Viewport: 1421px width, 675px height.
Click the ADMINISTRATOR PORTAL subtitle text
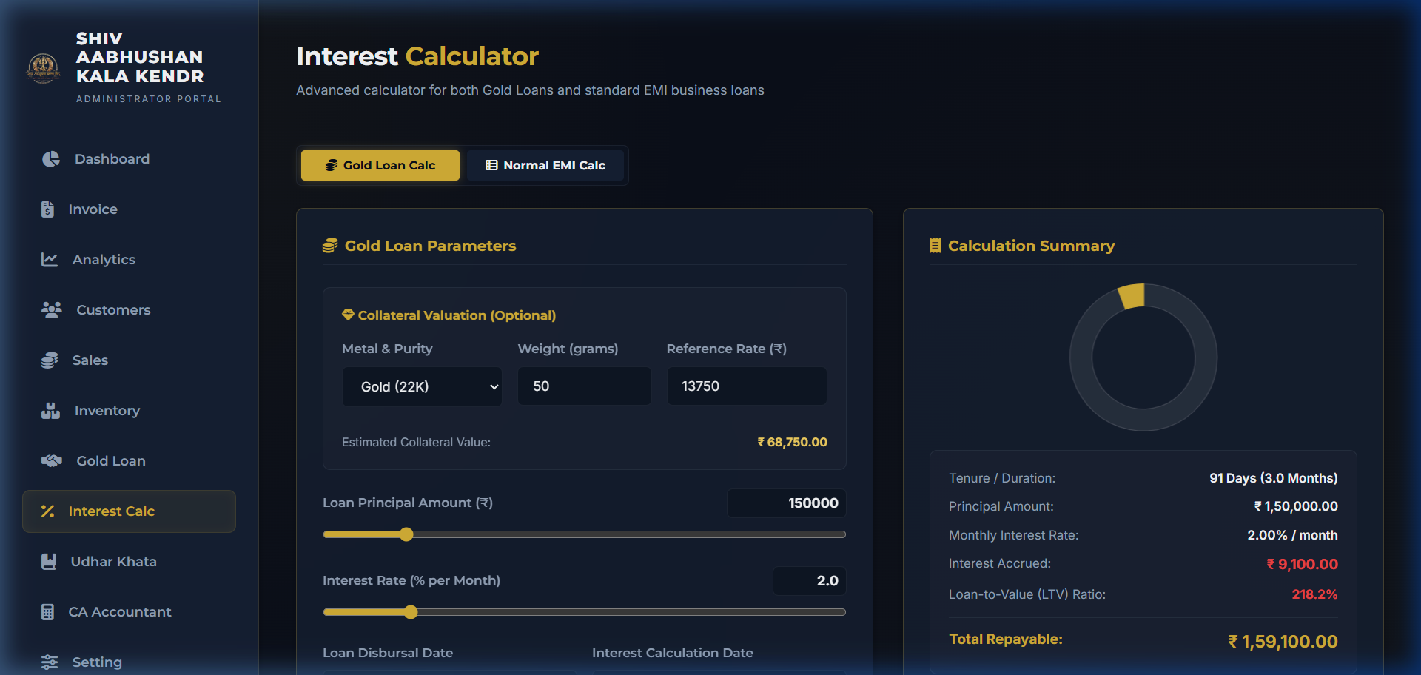149,99
